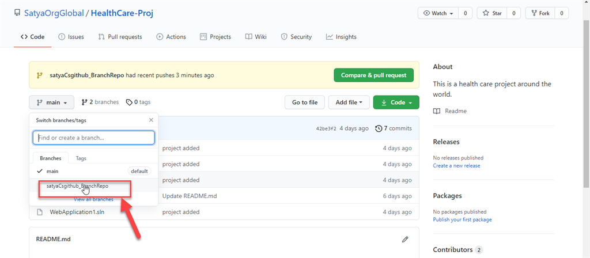This screenshot has height=258, width=590.
Task: Click the Watch count of 0
Action: [466, 13]
